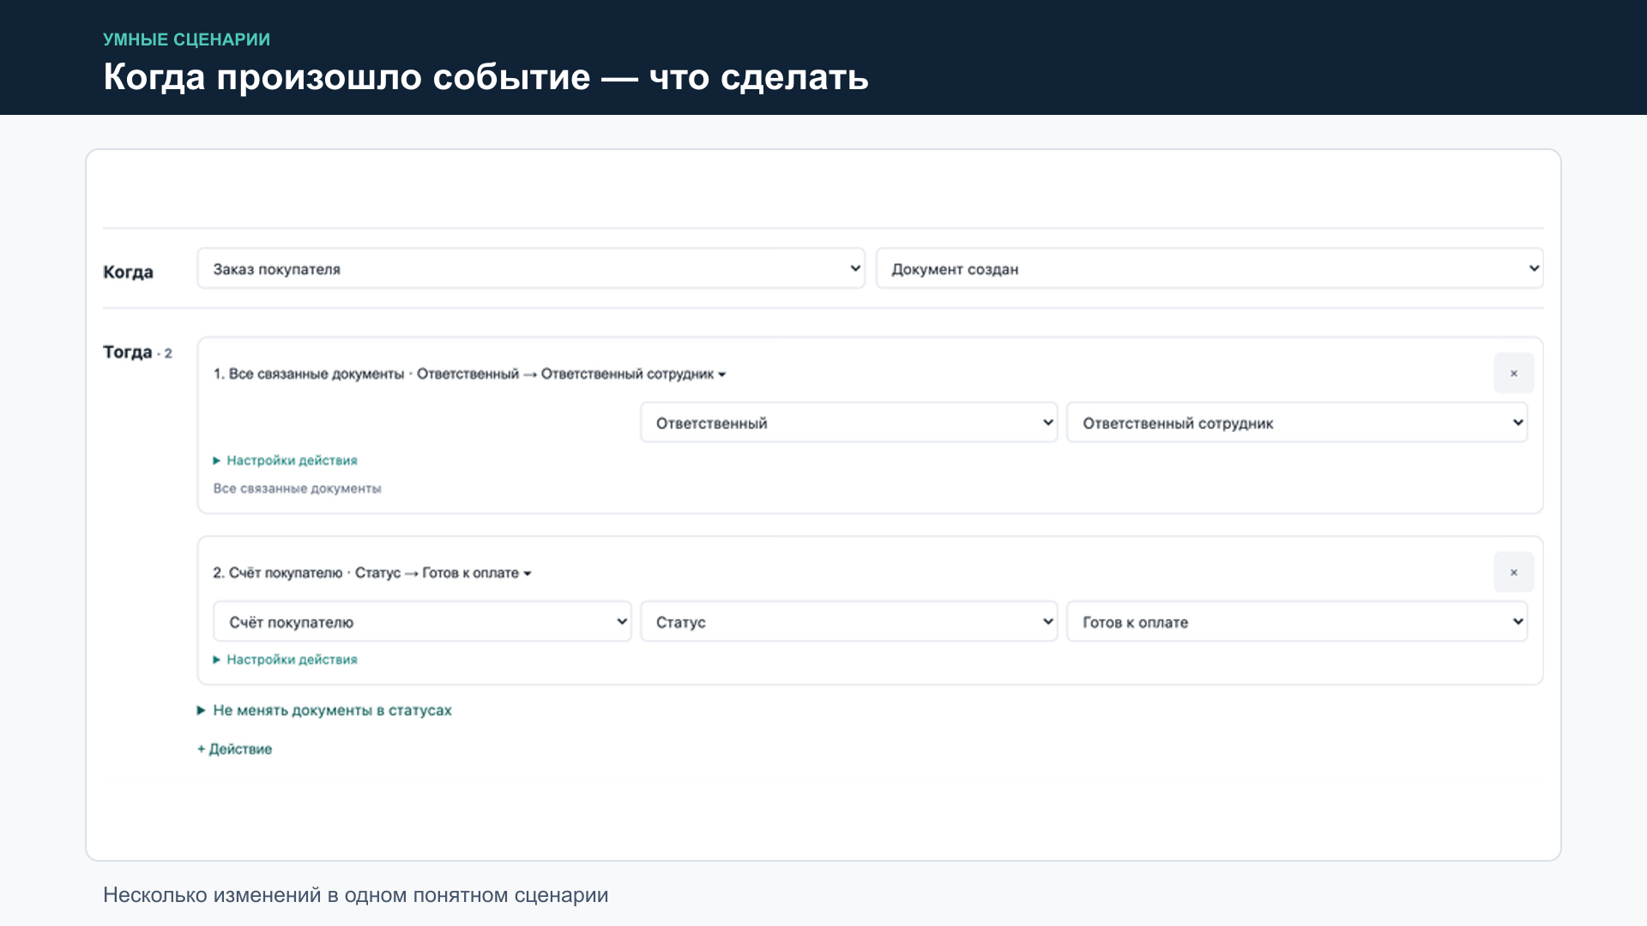This screenshot has width=1647, height=926.
Task: Open the 'Ответственный сотрудник' value dropdown
Action: (x=1296, y=423)
